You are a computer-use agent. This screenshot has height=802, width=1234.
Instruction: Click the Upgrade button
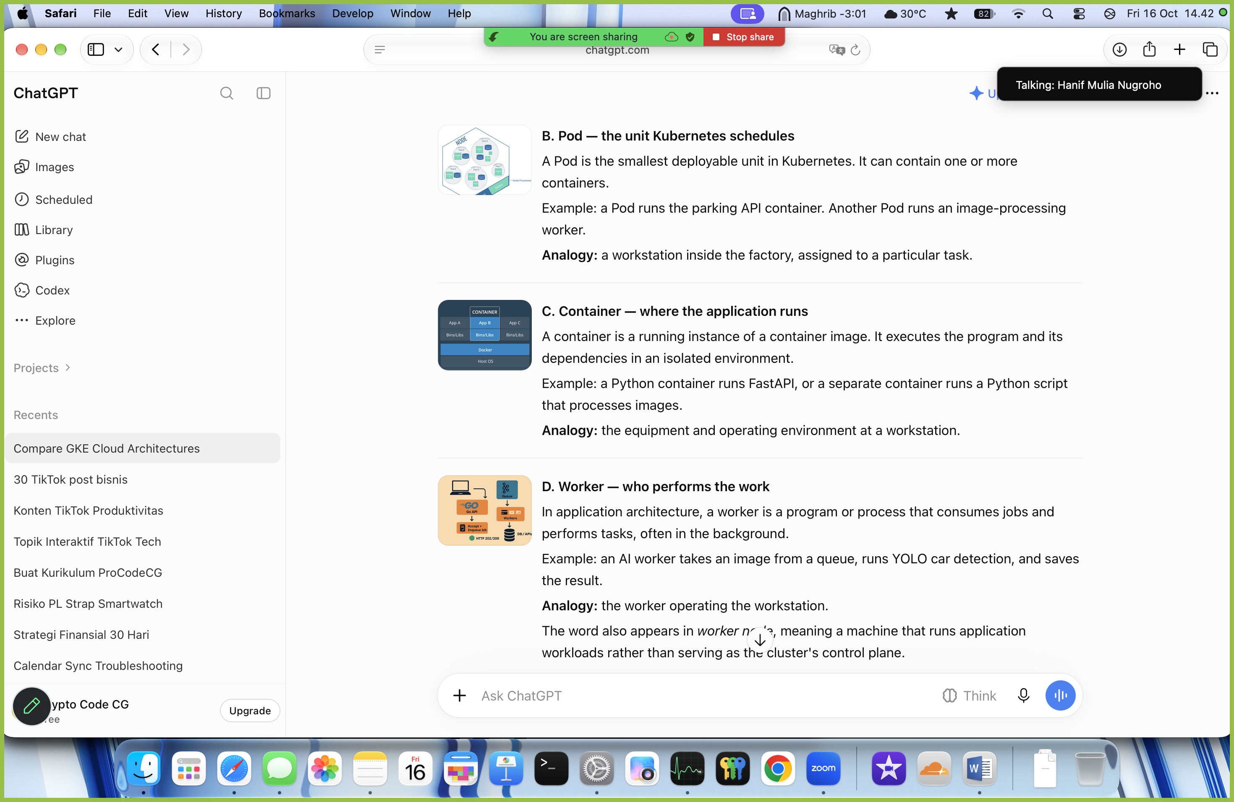[x=250, y=710]
